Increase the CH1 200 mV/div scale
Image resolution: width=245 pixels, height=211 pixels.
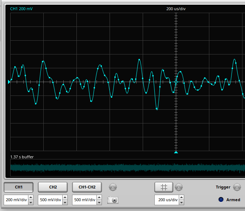tap(31, 198)
